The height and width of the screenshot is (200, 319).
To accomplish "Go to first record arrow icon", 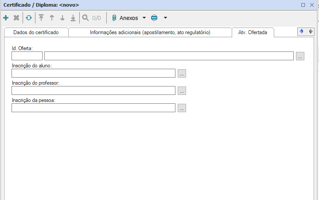I will (x=41, y=18).
